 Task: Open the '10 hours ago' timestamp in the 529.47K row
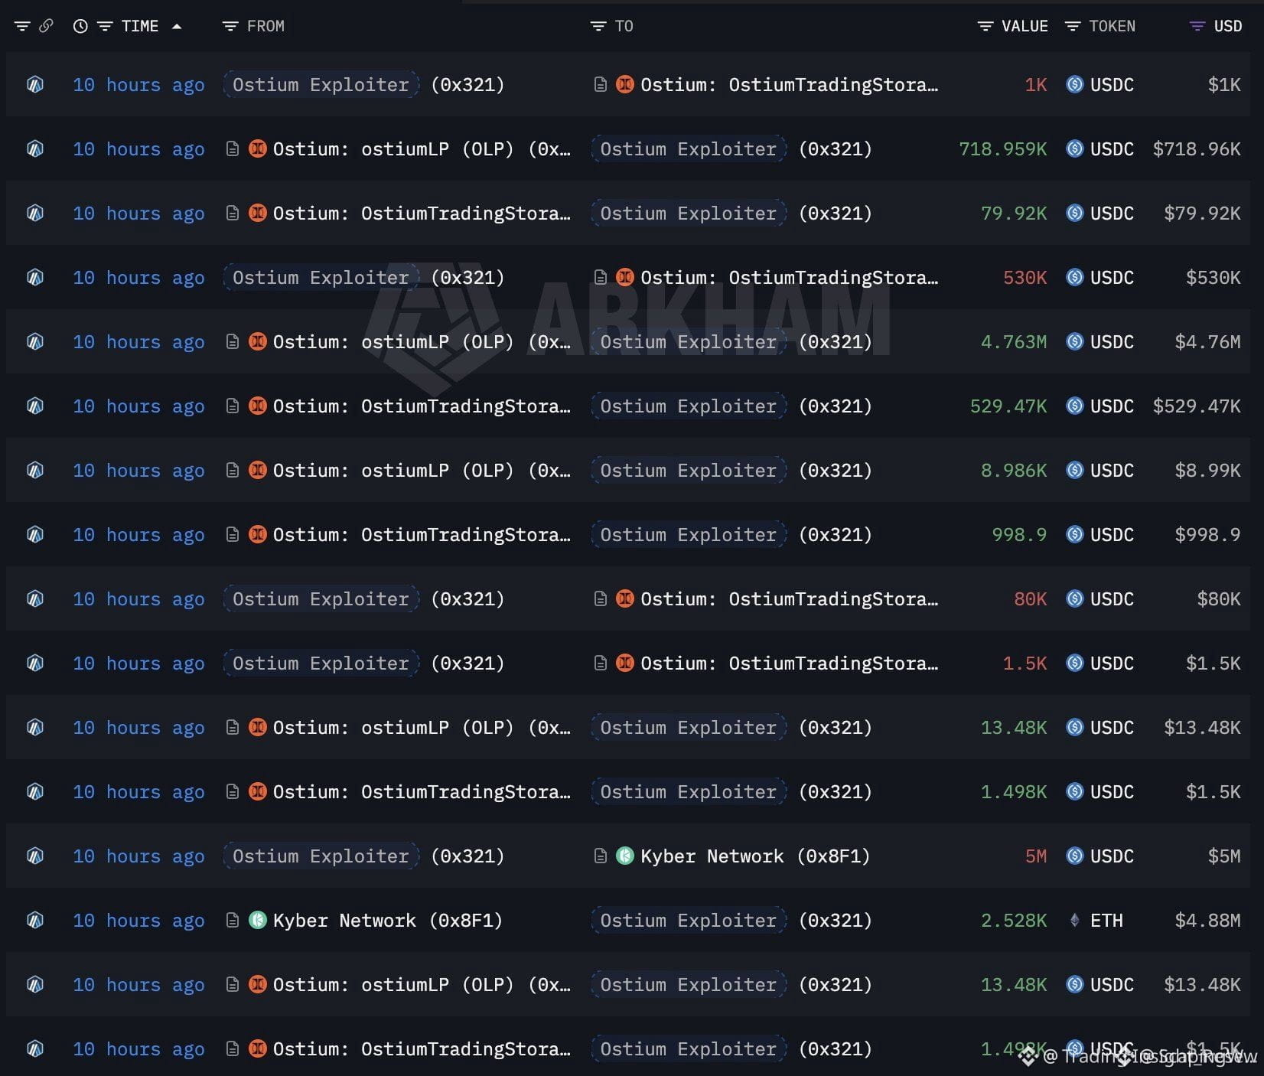tap(138, 406)
